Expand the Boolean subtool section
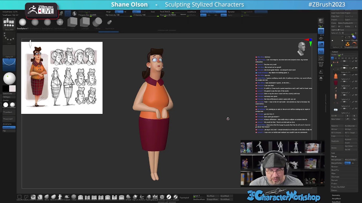This screenshot has width=362, height=203. click(335, 167)
